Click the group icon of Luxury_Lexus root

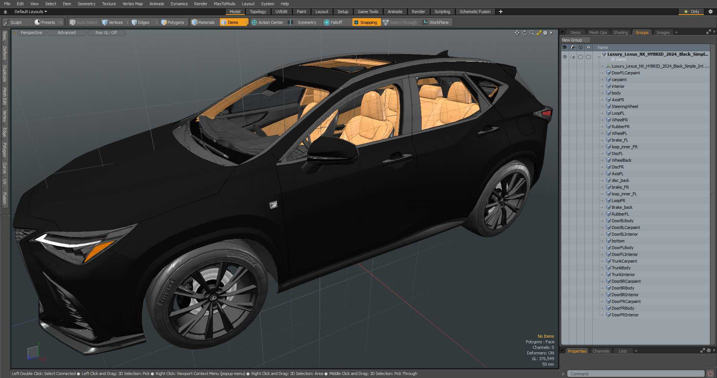604,54
